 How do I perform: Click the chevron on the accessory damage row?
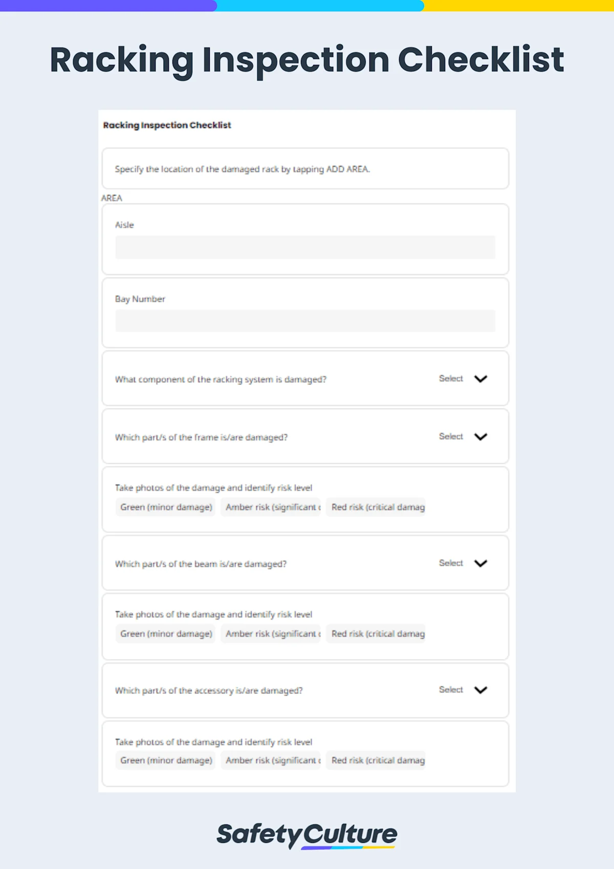coord(480,690)
